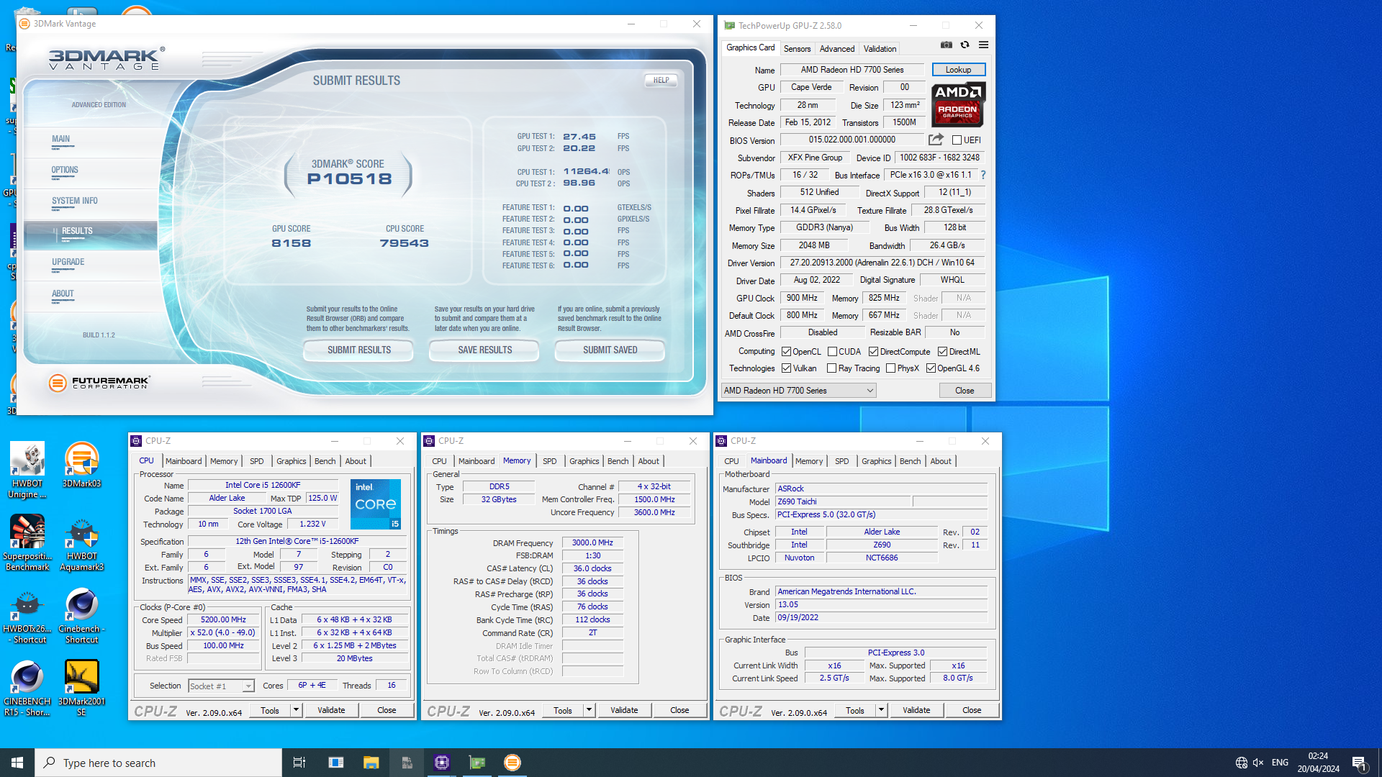Click the SUBMIT RESULTS button

[358, 350]
